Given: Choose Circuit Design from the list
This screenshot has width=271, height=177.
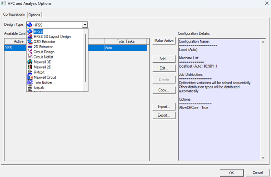Looking at the screenshot, I should pos(44,52).
